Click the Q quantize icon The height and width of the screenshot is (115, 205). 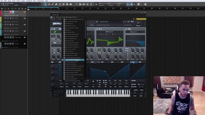(87, 4)
